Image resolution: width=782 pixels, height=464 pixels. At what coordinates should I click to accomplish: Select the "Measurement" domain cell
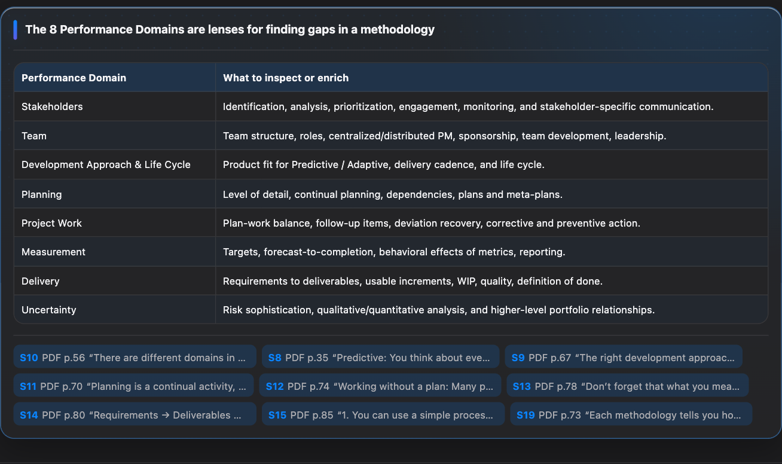pyautogui.click(x=115, y=252)
